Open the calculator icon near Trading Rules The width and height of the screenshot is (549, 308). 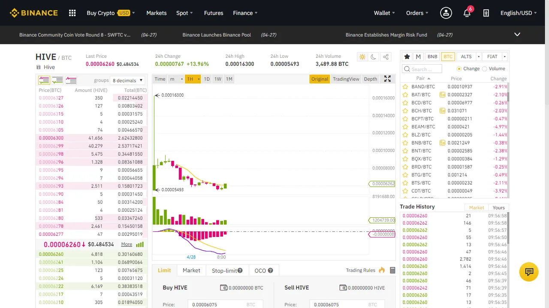tap(392, 270)
